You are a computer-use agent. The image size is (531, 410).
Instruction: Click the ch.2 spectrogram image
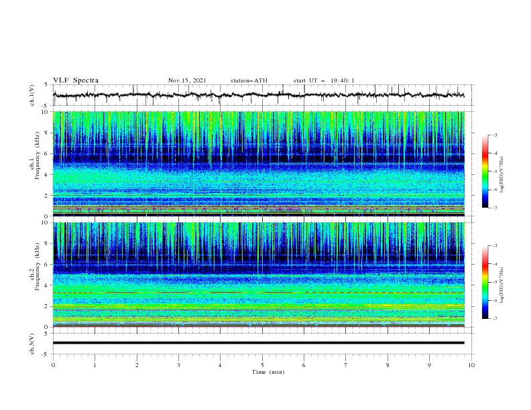[258, 275]
